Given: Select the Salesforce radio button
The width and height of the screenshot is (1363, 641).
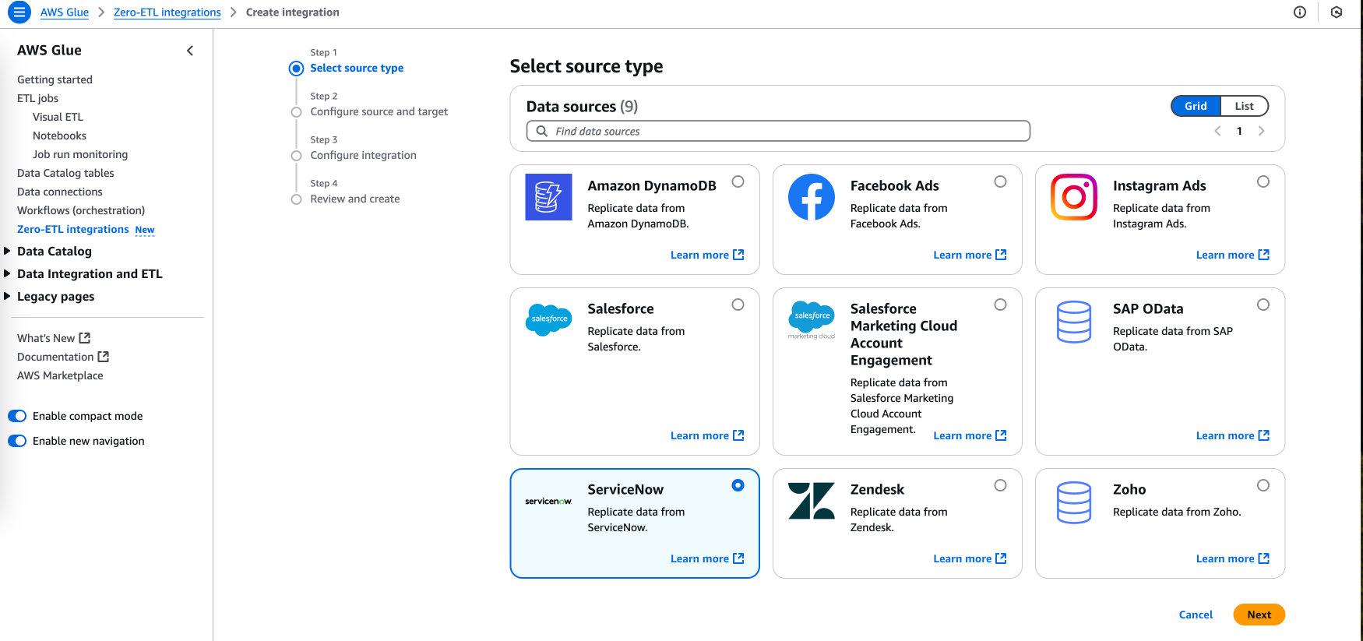Looking at the screenshot, I should click(738, 305).
